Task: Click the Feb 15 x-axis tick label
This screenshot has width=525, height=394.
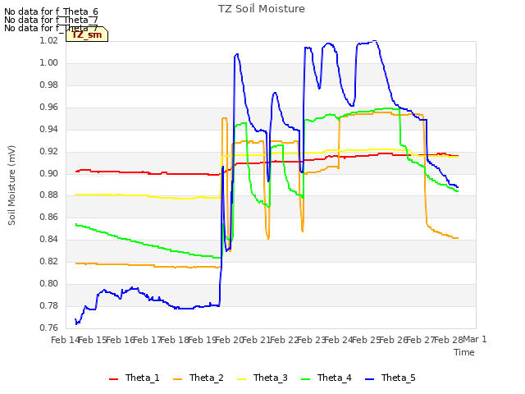Action: (93, 340)
